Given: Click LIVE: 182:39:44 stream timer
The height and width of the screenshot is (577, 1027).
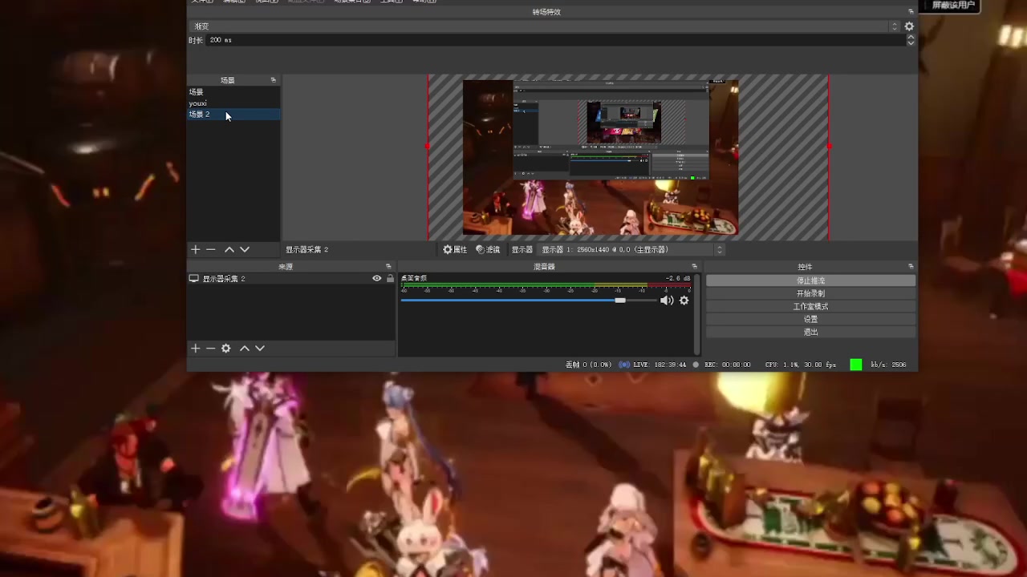Looking at the screenshot, I should pyautogui.click(x=660, y=365).
